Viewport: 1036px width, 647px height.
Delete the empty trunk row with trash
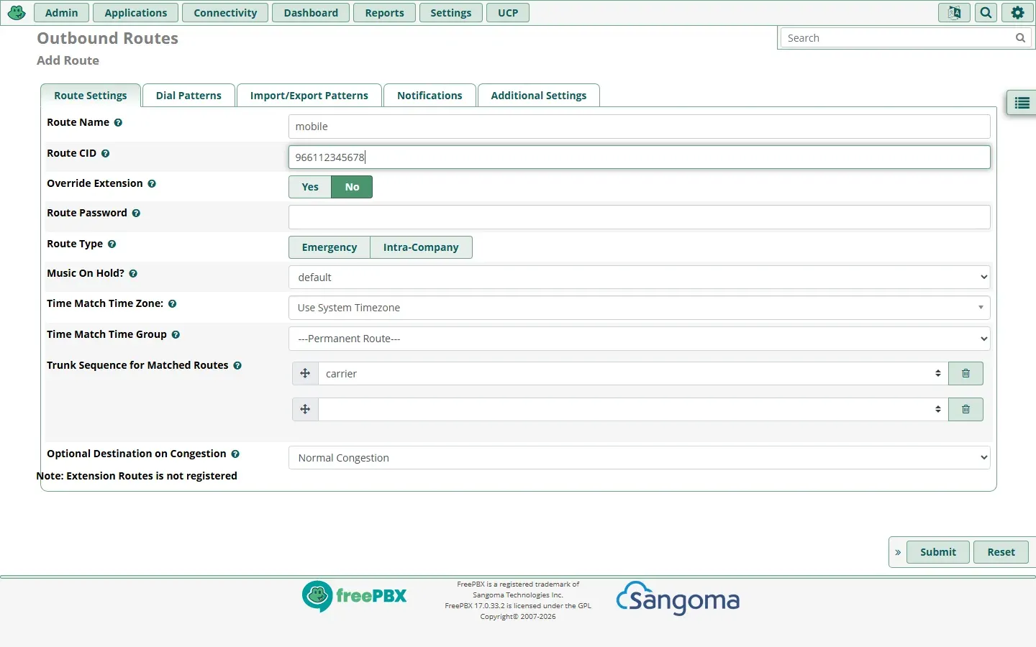(x=965, y=410)
